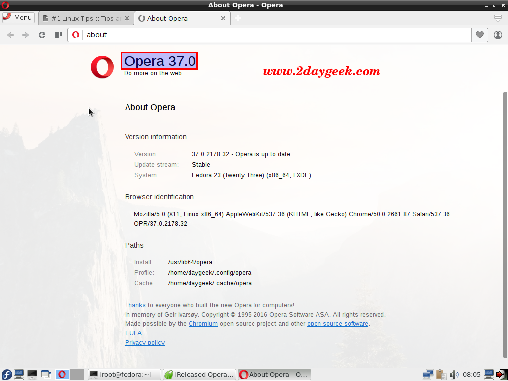The width and height of the screenshot is (508, 381).
Task: Select the Opera workspace in the taskbar pager
Action: coord(62,375)
